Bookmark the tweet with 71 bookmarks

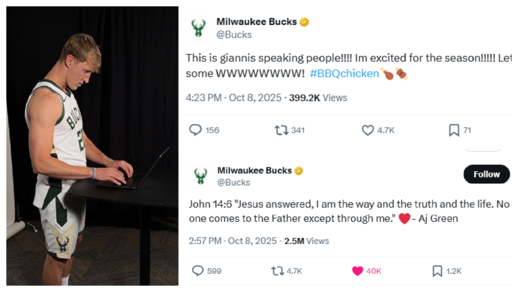pyautogui.click(x=454, y=130)
